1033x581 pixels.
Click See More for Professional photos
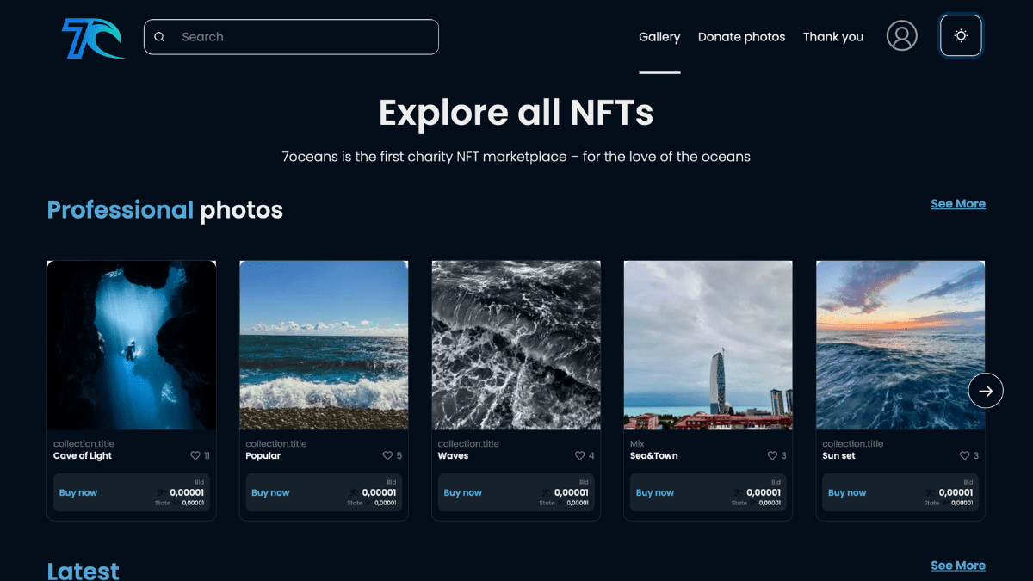pos(957,204)
